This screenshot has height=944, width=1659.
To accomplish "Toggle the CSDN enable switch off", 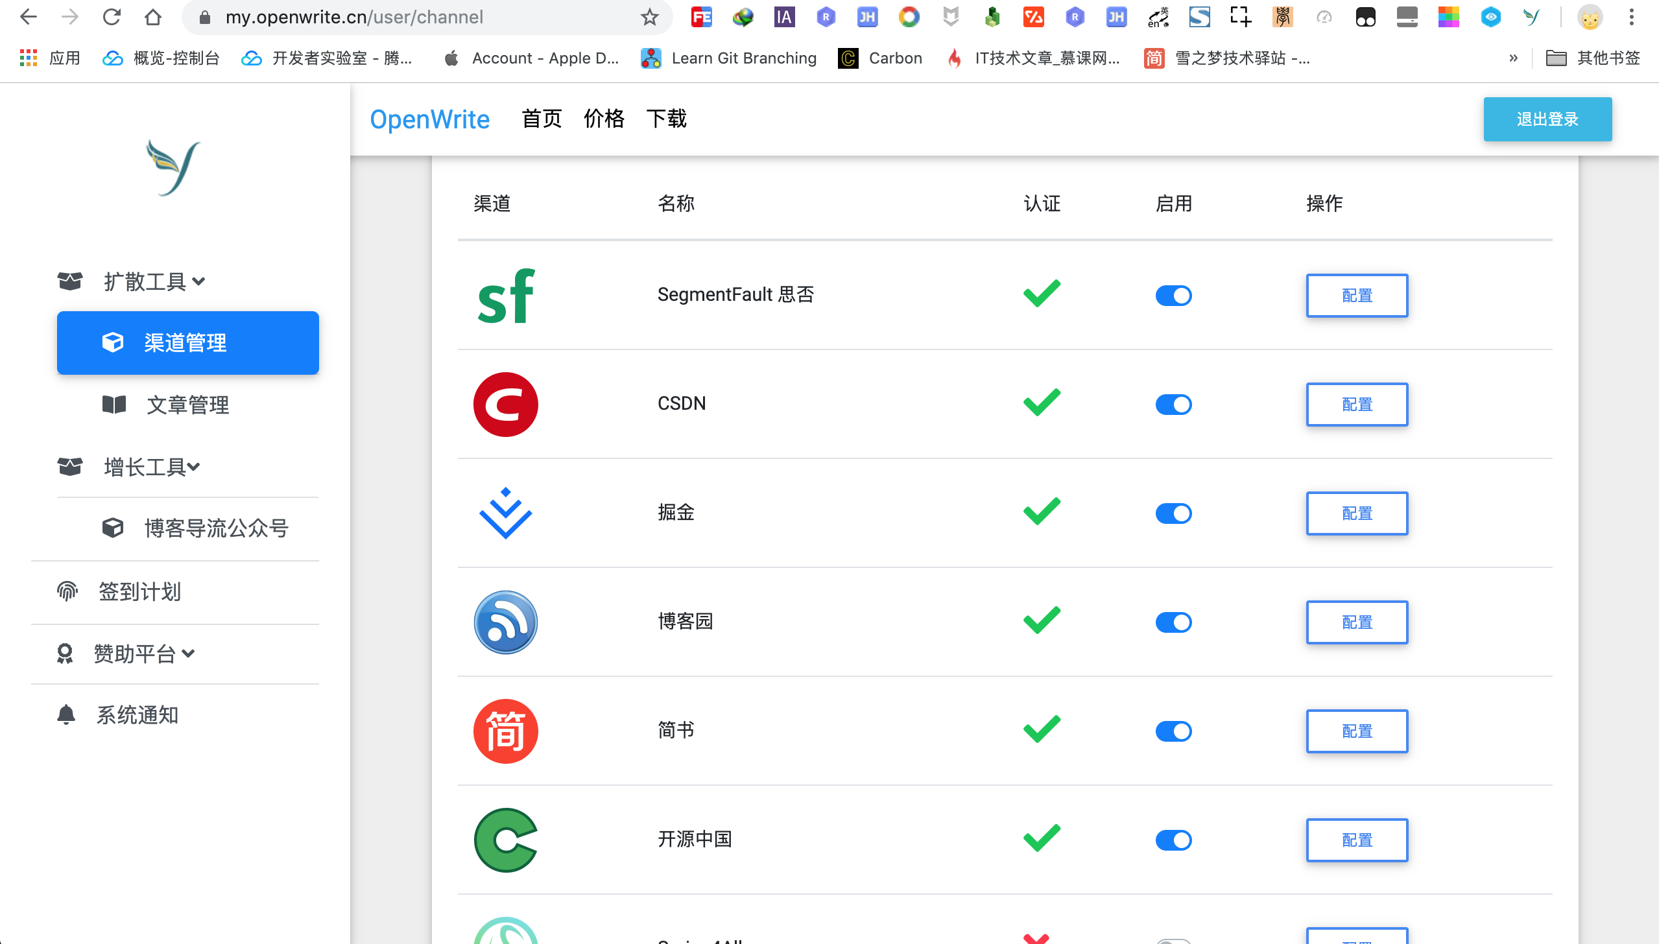I will pyautogui.click(x=1173, y=404).
